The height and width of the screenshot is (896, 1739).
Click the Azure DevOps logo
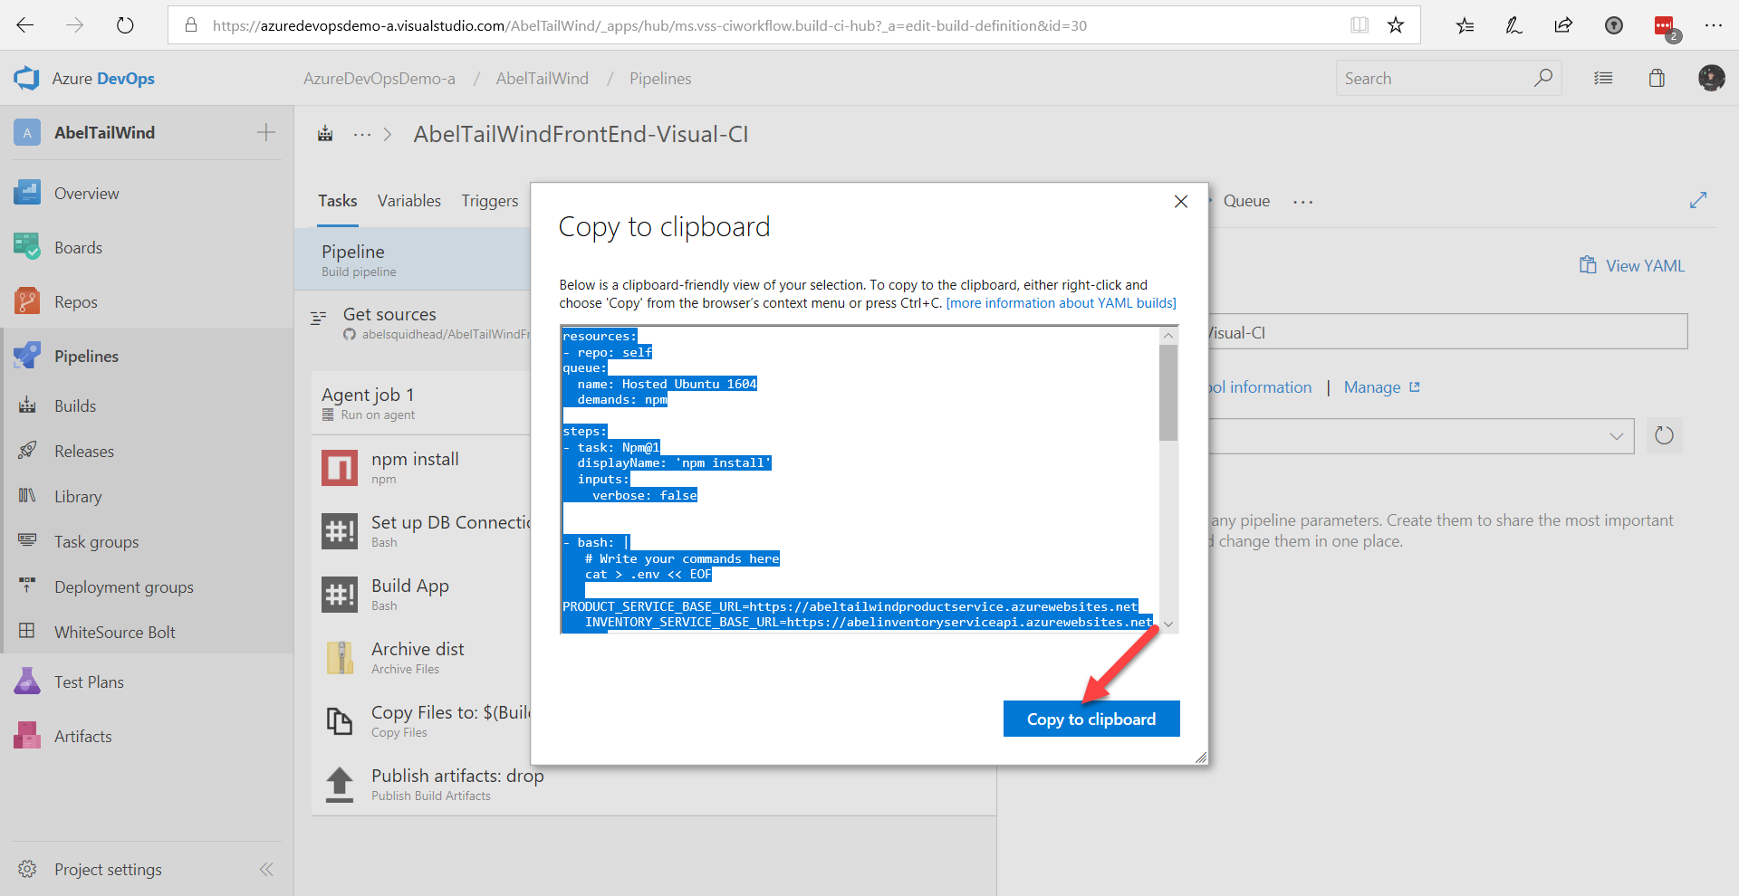pos(27,79)
